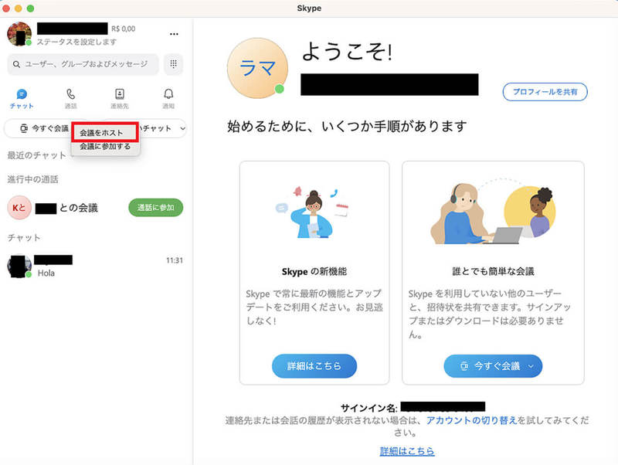Click the profile avatar in sidebar
This screenshot has width=618, height=465.
coord(19,34)
